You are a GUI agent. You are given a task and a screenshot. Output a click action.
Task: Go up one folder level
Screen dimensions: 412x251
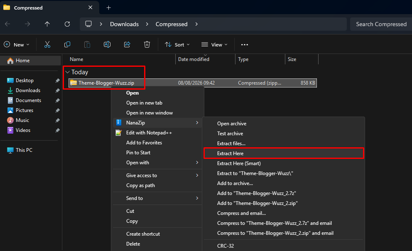pos(47,24)
